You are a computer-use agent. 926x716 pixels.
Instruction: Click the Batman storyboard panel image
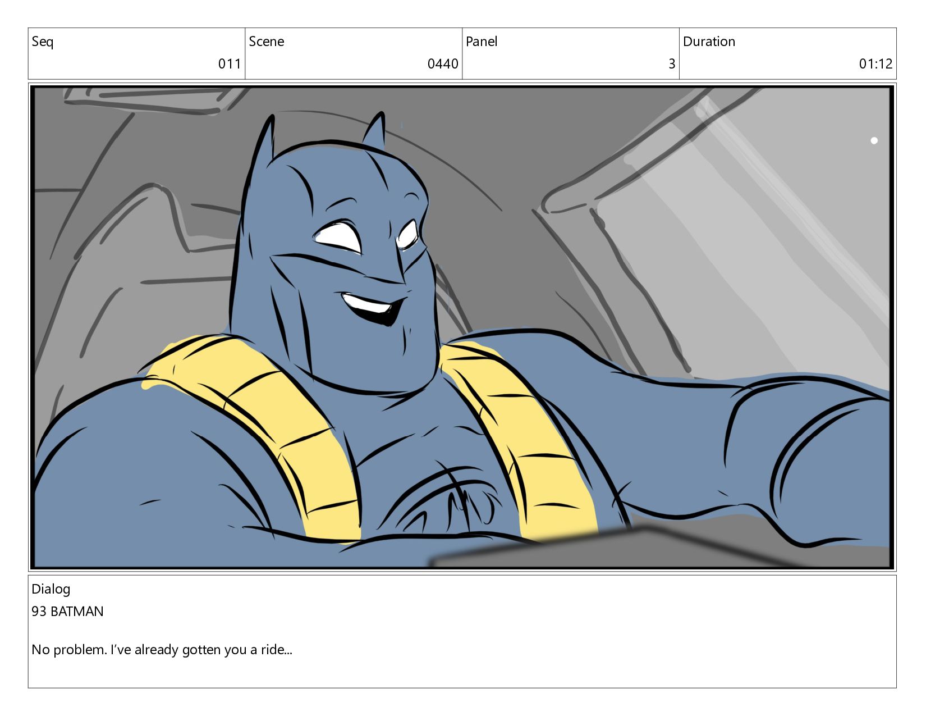(462, 327)
